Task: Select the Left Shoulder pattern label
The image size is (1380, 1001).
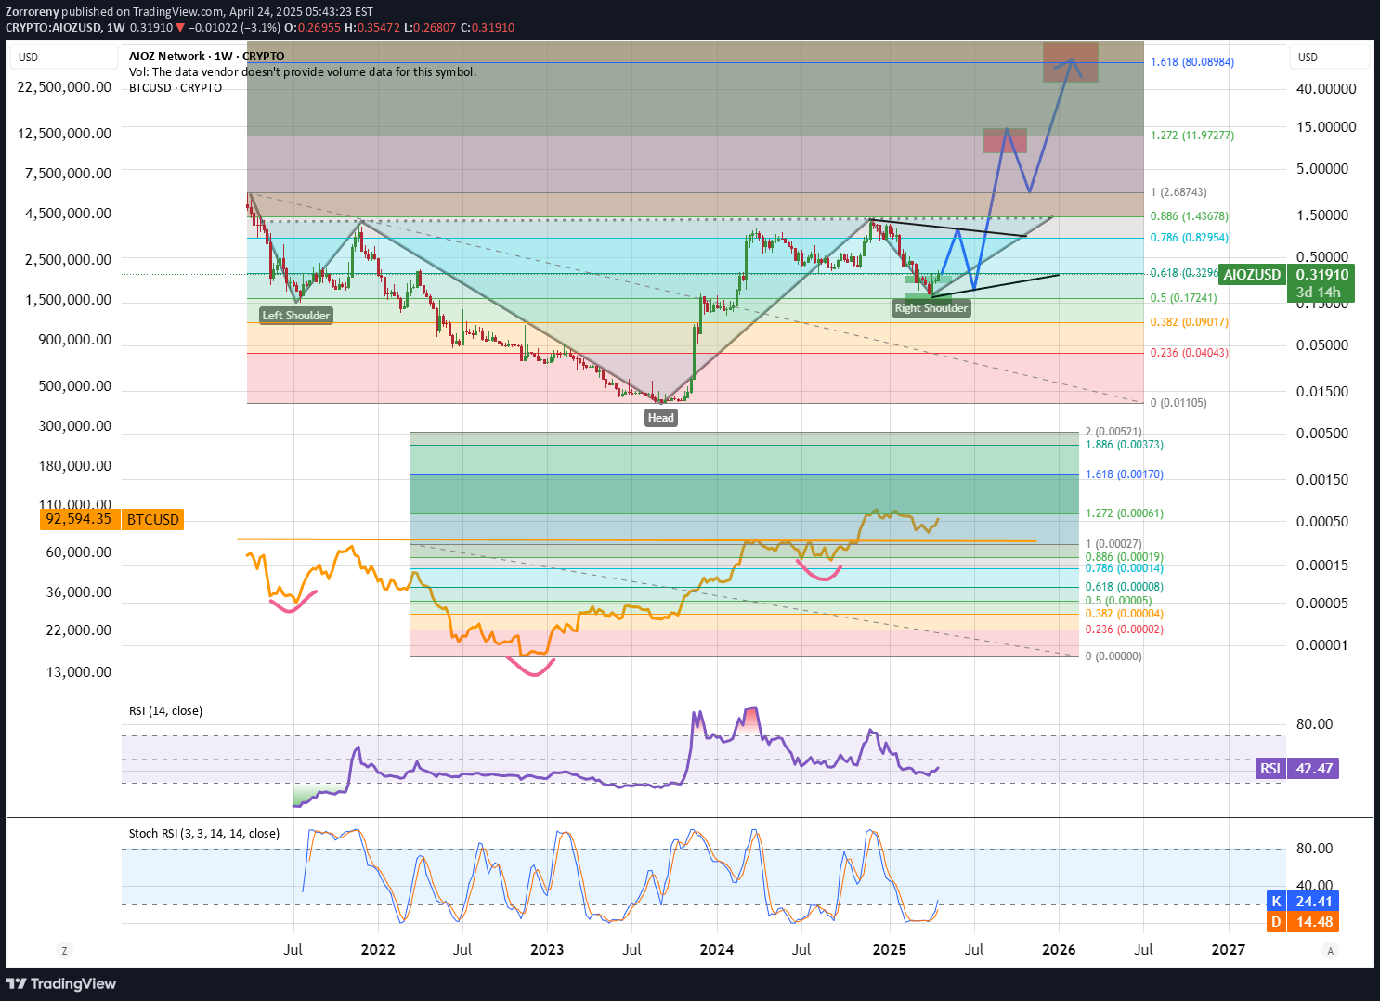Action: tap(295, 316)
